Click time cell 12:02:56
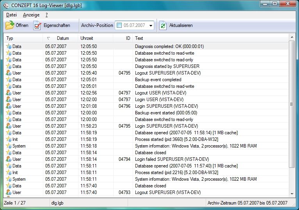This screenshot has width=299, height=210. click(89, 93)
